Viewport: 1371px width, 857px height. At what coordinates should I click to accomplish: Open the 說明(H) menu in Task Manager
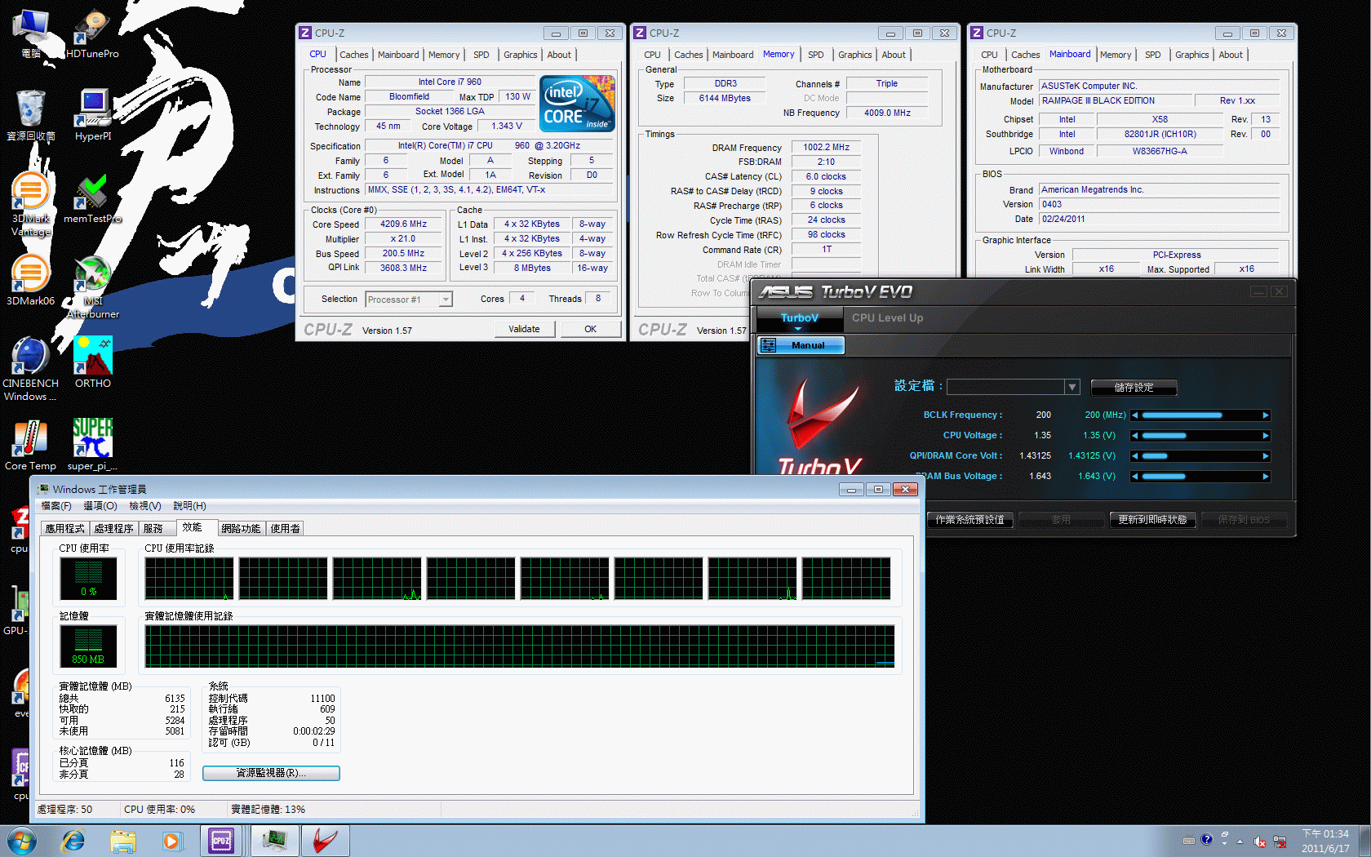(x=189, y=506)
